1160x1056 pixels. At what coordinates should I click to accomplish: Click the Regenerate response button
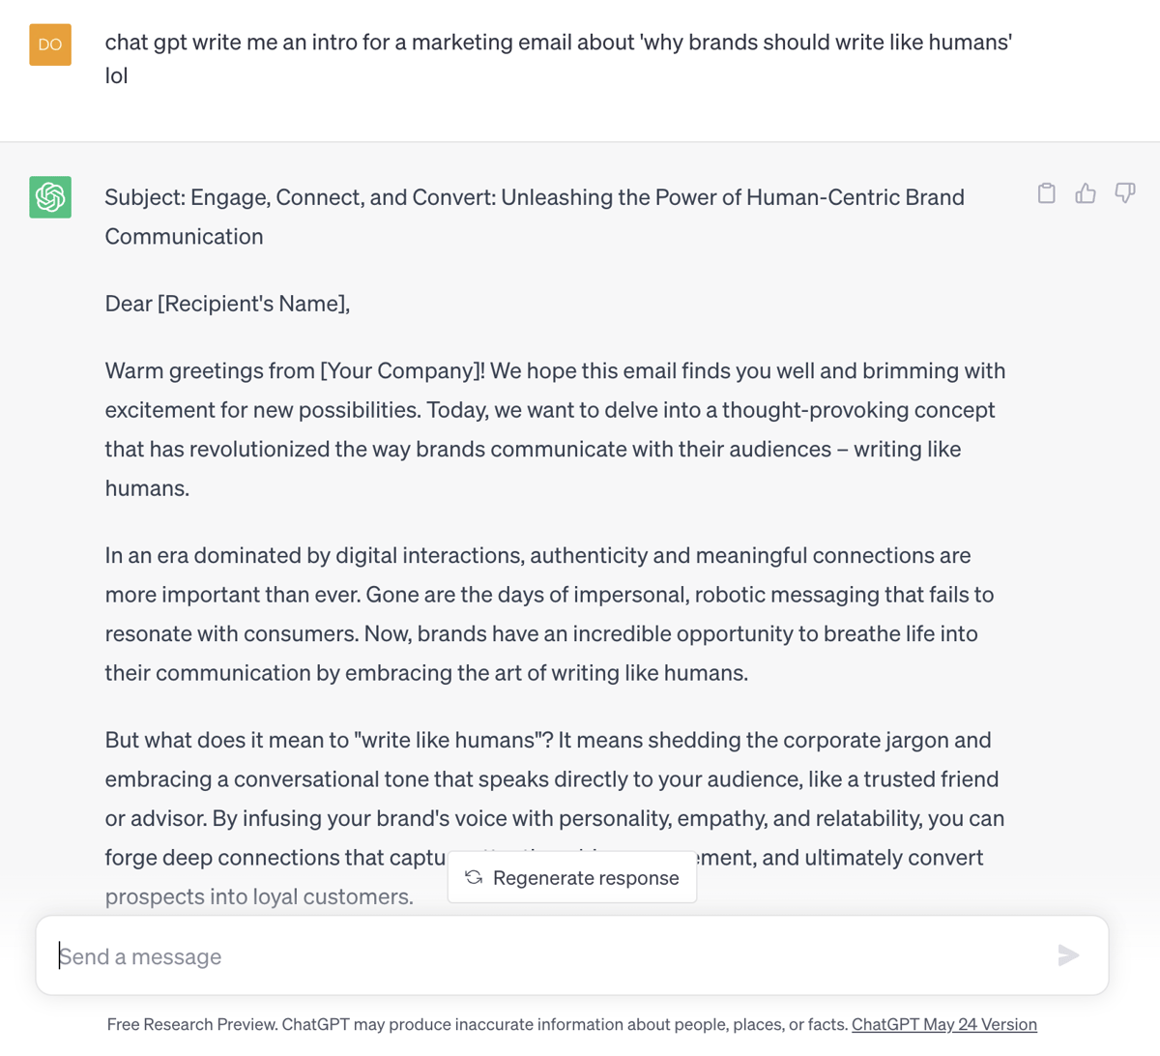point(572,877)
